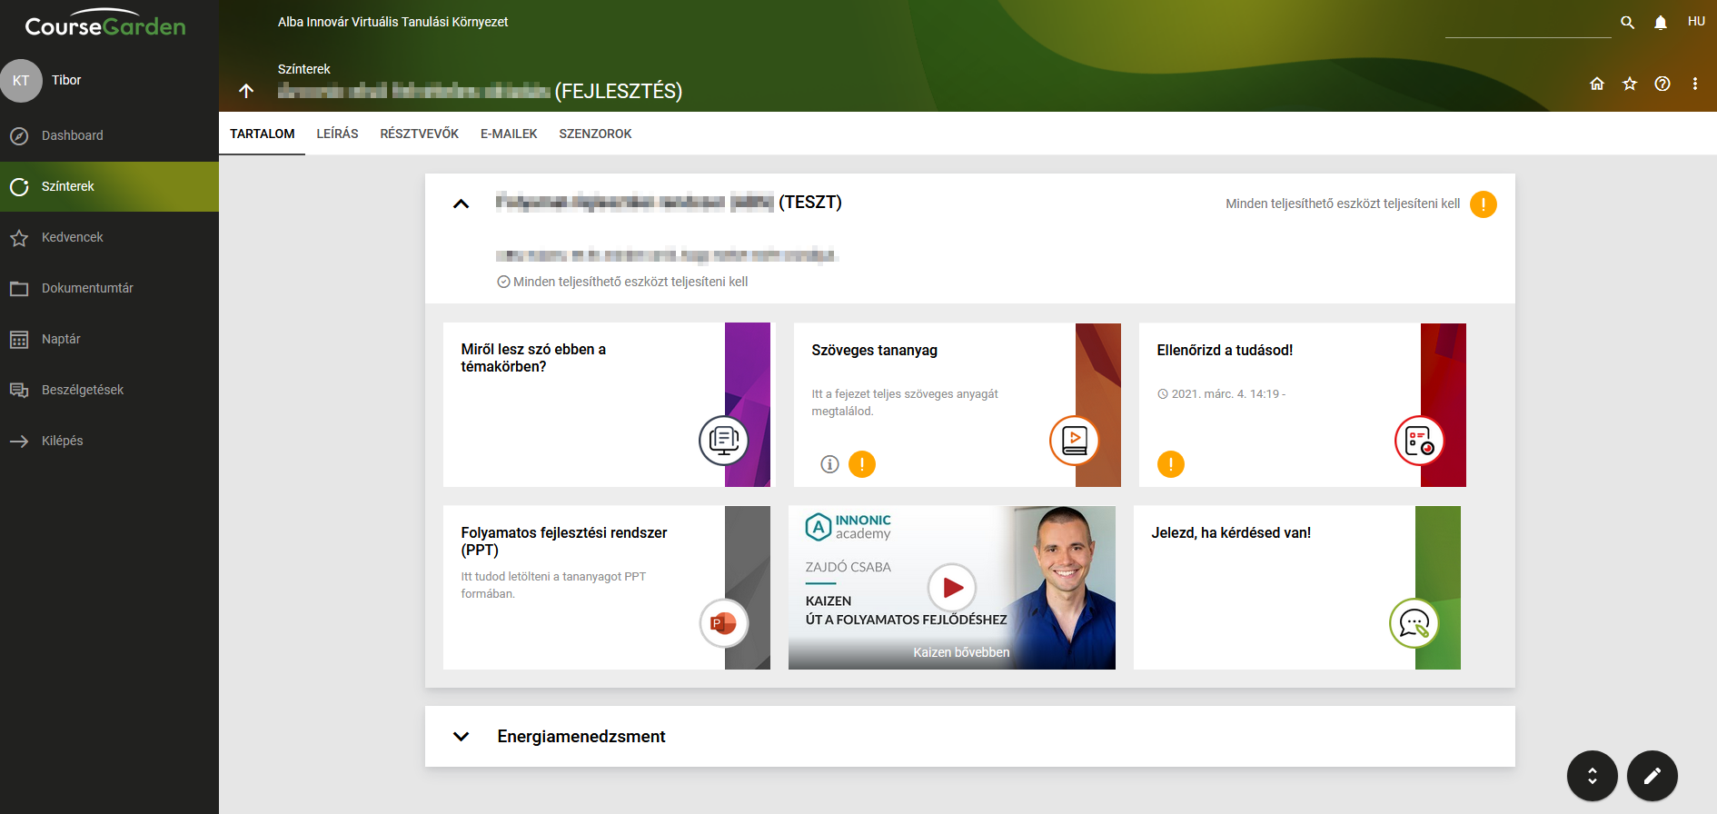Viewport: 1717px width, 814px height.
Task: Click the search magnifier icon
Action: (x=1627, y=23)
